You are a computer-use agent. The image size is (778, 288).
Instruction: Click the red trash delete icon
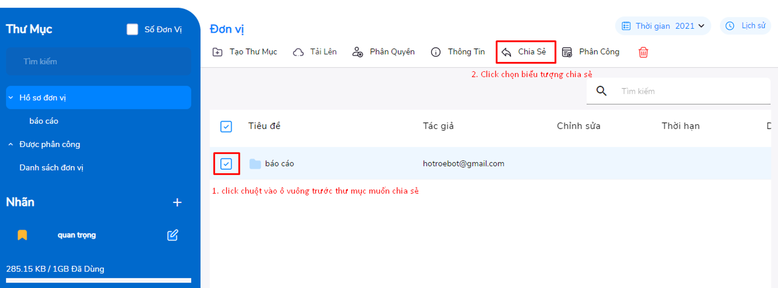[643, 52]
